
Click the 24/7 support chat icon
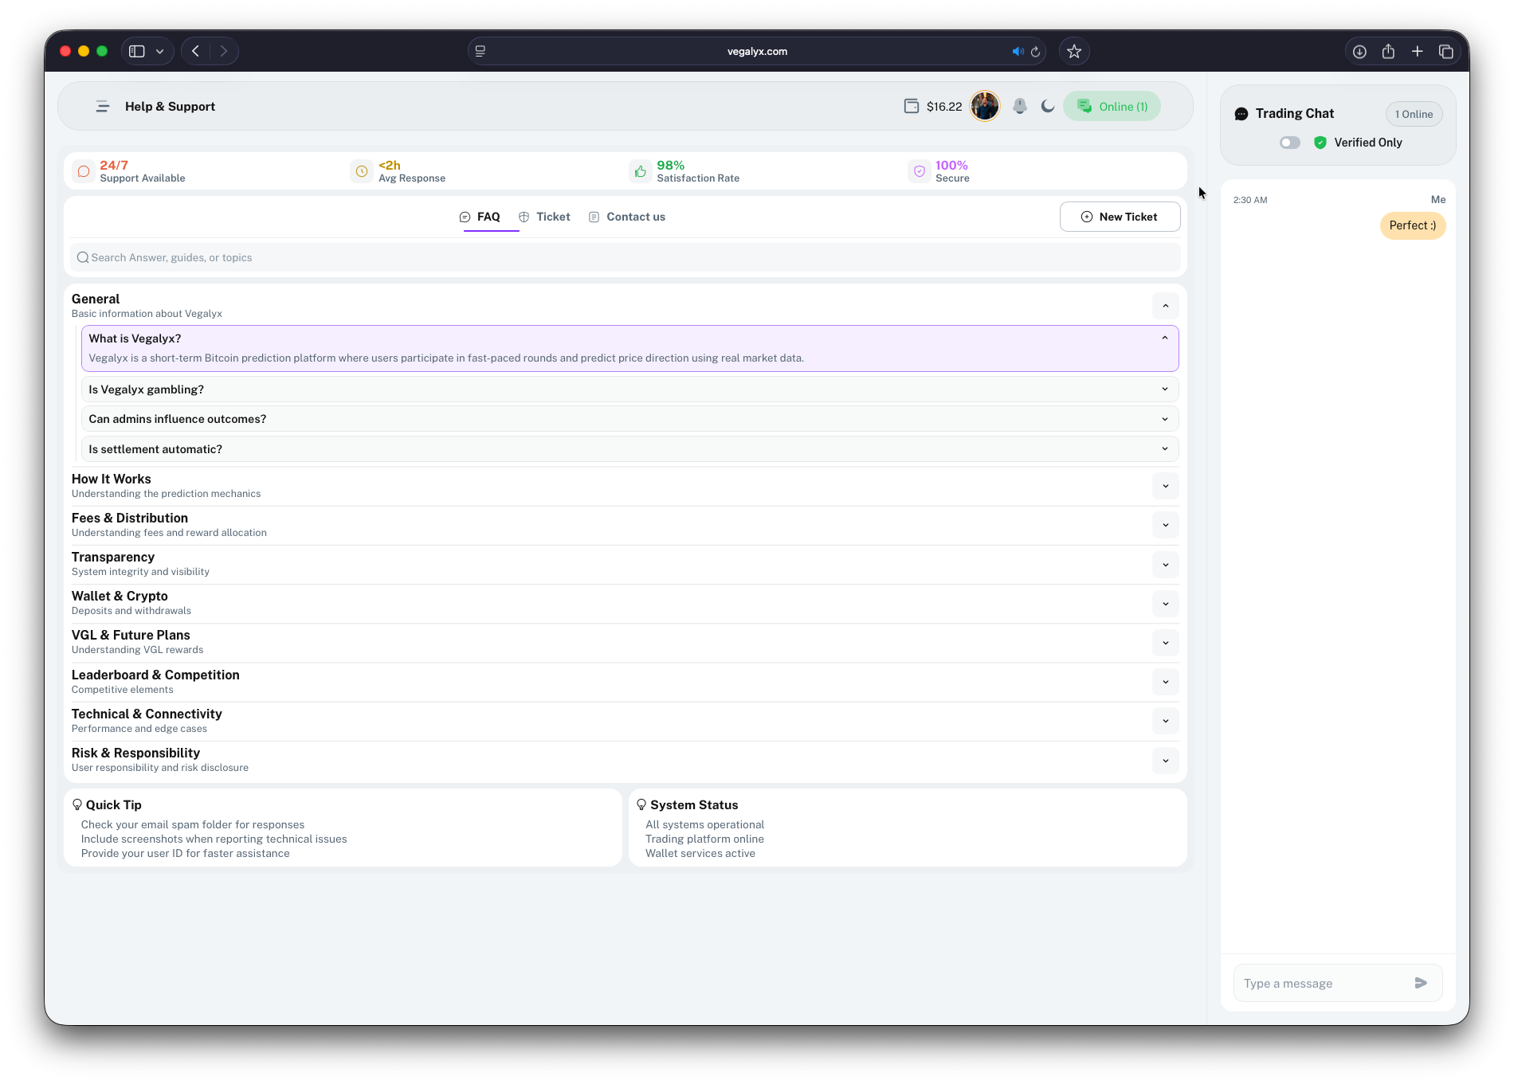tap(84, 171)
